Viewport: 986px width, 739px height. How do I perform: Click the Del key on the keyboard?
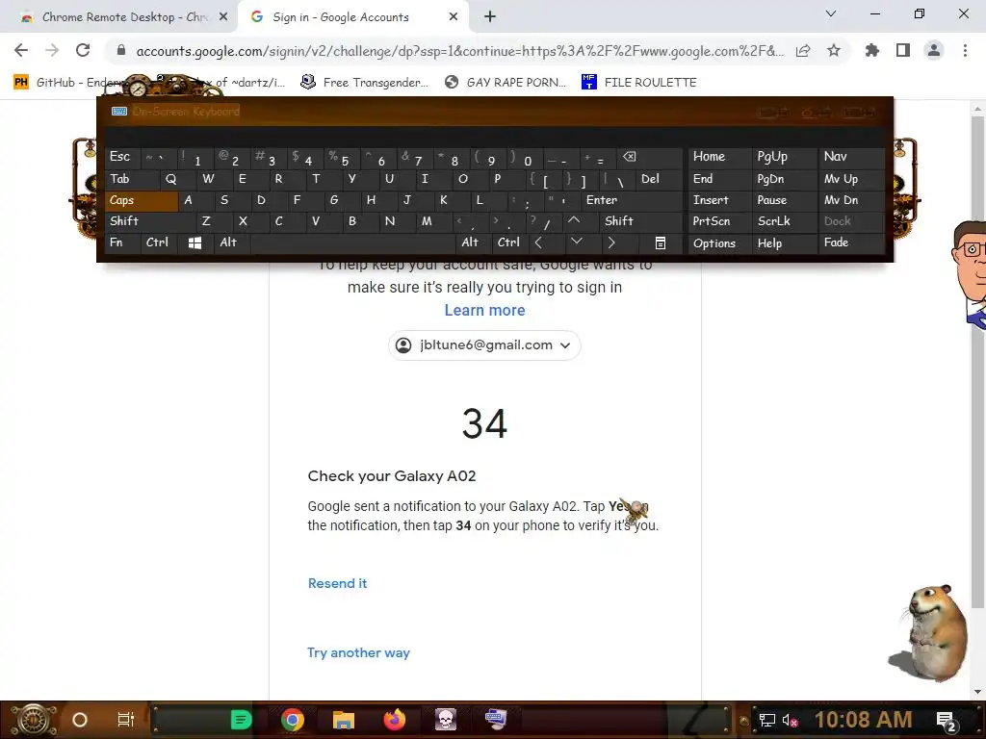(x=659, y=179)
